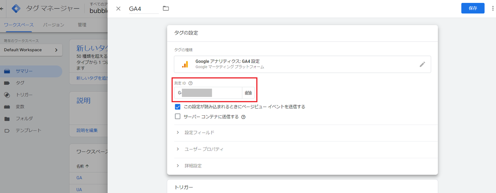Screen dimensions: 496x193
Task: Click サマリー sidebar icon
Action: point(7,71)
